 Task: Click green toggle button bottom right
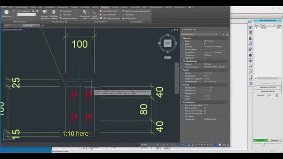coord(260,140)
